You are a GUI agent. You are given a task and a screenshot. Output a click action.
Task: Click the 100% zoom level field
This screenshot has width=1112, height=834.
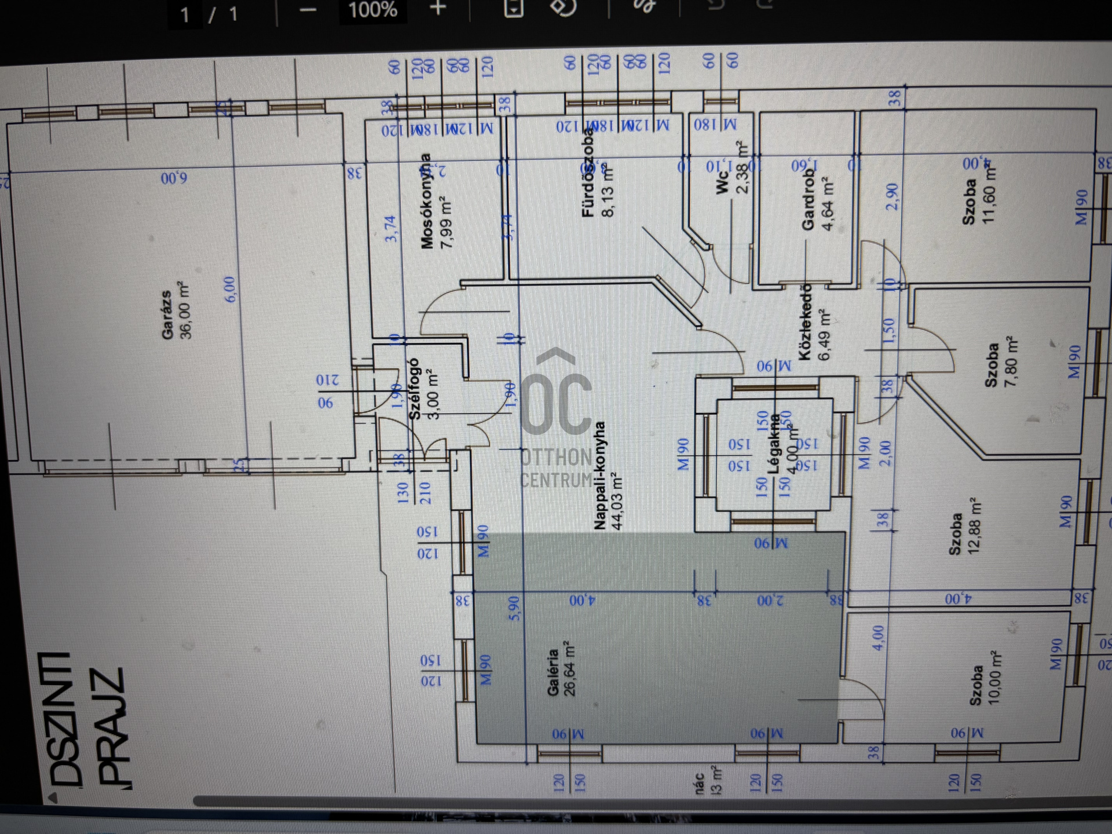372,10
